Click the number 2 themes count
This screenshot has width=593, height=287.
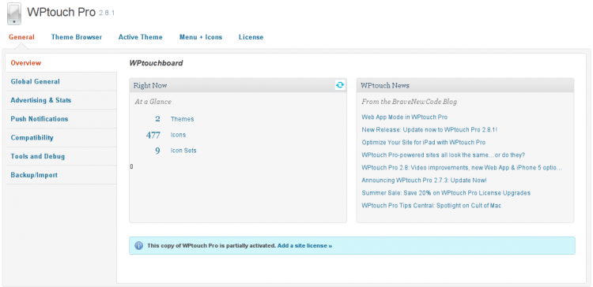click(157, 119)
